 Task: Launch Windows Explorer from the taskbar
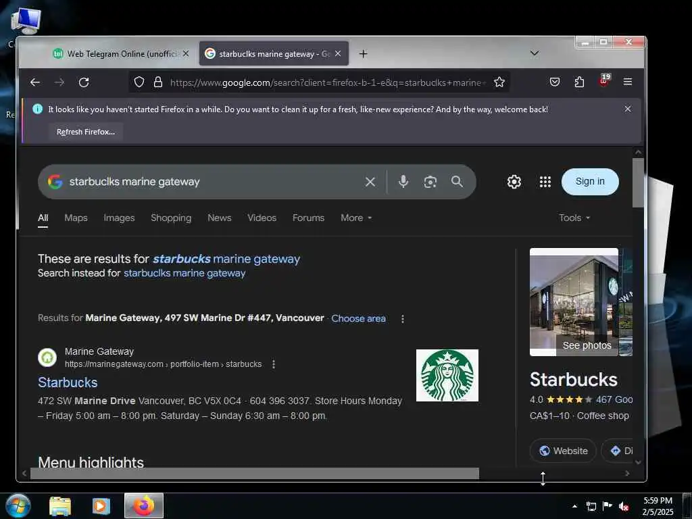(60, 506)
